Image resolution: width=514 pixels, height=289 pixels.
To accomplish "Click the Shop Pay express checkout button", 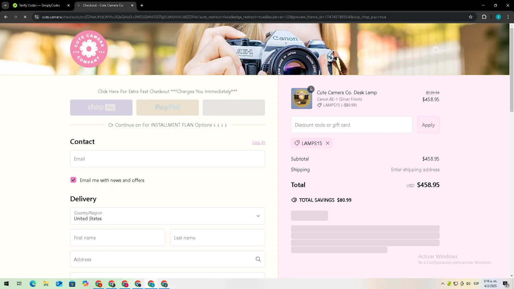I will tap(101, 108).
